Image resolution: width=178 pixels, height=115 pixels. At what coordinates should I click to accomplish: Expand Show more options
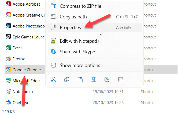[80, 65]
